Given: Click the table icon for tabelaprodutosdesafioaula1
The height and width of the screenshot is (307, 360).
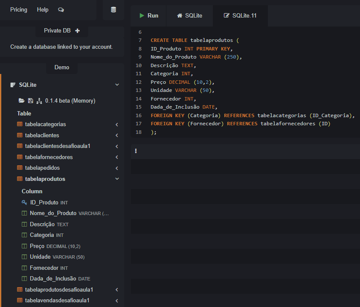Looking at the screenshot, I should tap(20, 289).
